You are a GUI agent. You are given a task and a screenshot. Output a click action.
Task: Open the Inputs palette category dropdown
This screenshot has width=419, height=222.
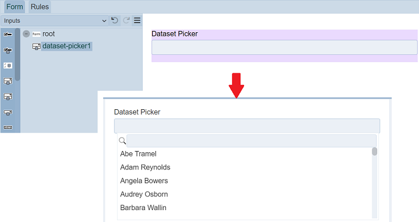[54, 20]
